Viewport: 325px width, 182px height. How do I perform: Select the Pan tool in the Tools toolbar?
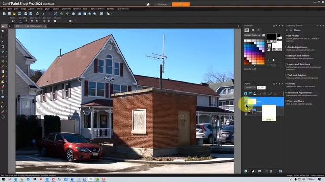[x=3, y=26]
